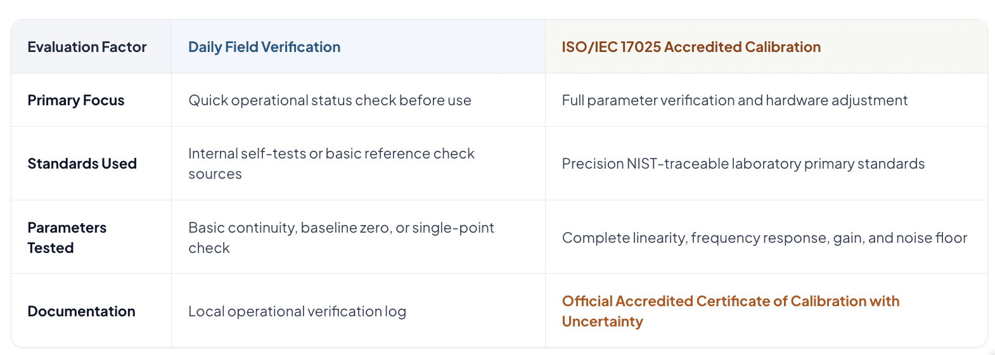Click 'Basic continuity, baseline zero' cell
Screen dimensions: 995x355
click(x=341, y=238)
